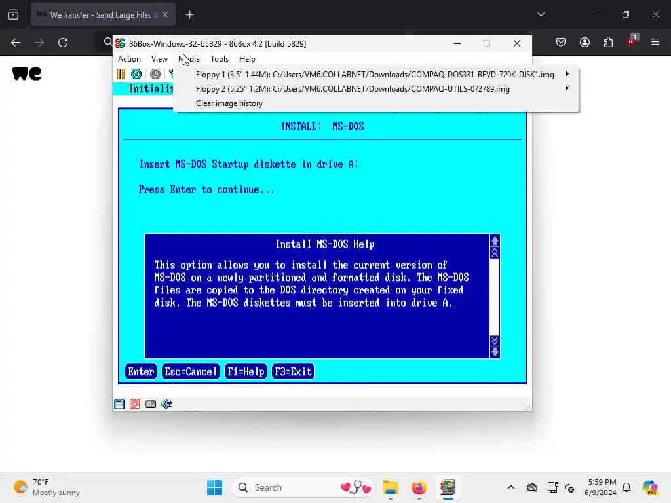Choose Clear image history
This screenshot has width=671, height=503.
376,103
